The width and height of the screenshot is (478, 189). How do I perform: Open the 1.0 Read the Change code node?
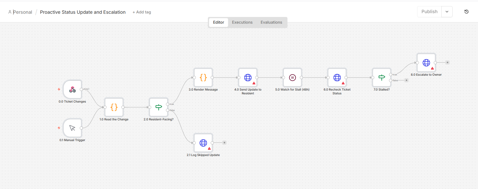pos(114,107)
